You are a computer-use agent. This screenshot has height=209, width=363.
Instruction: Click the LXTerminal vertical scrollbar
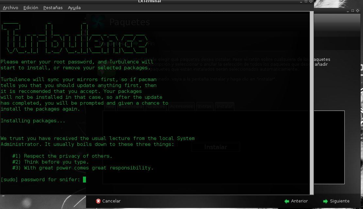(x=312, y=103)
